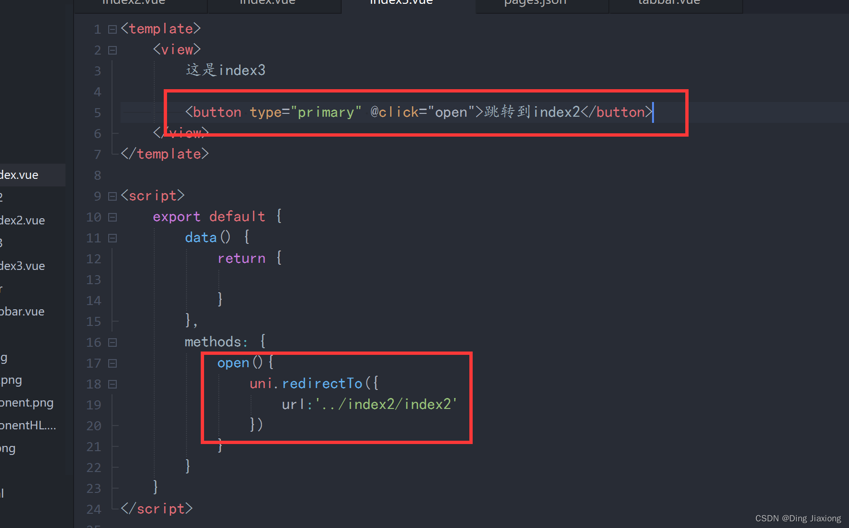Image resolution: width=849 pixels, height=528 pixels.
Task: Click the '../index2/index2' url string
Action: coord(386,405)
